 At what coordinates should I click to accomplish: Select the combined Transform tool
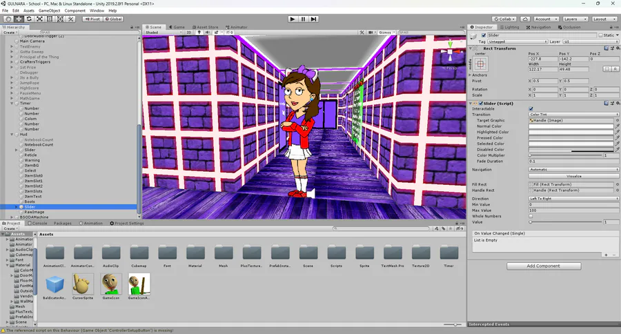coord(60,19)
